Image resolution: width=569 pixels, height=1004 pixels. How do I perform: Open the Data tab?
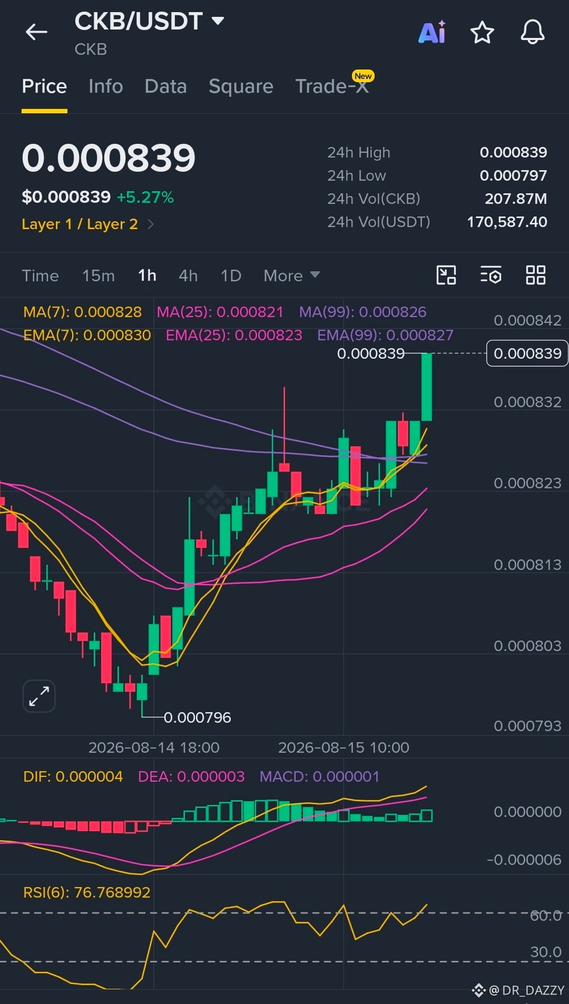[x=165, y=86]
